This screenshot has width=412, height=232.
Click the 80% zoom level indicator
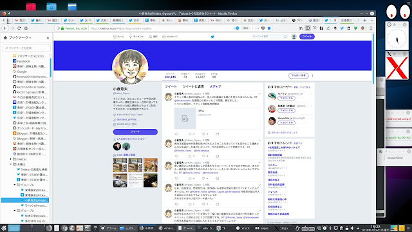click(245, 28)
